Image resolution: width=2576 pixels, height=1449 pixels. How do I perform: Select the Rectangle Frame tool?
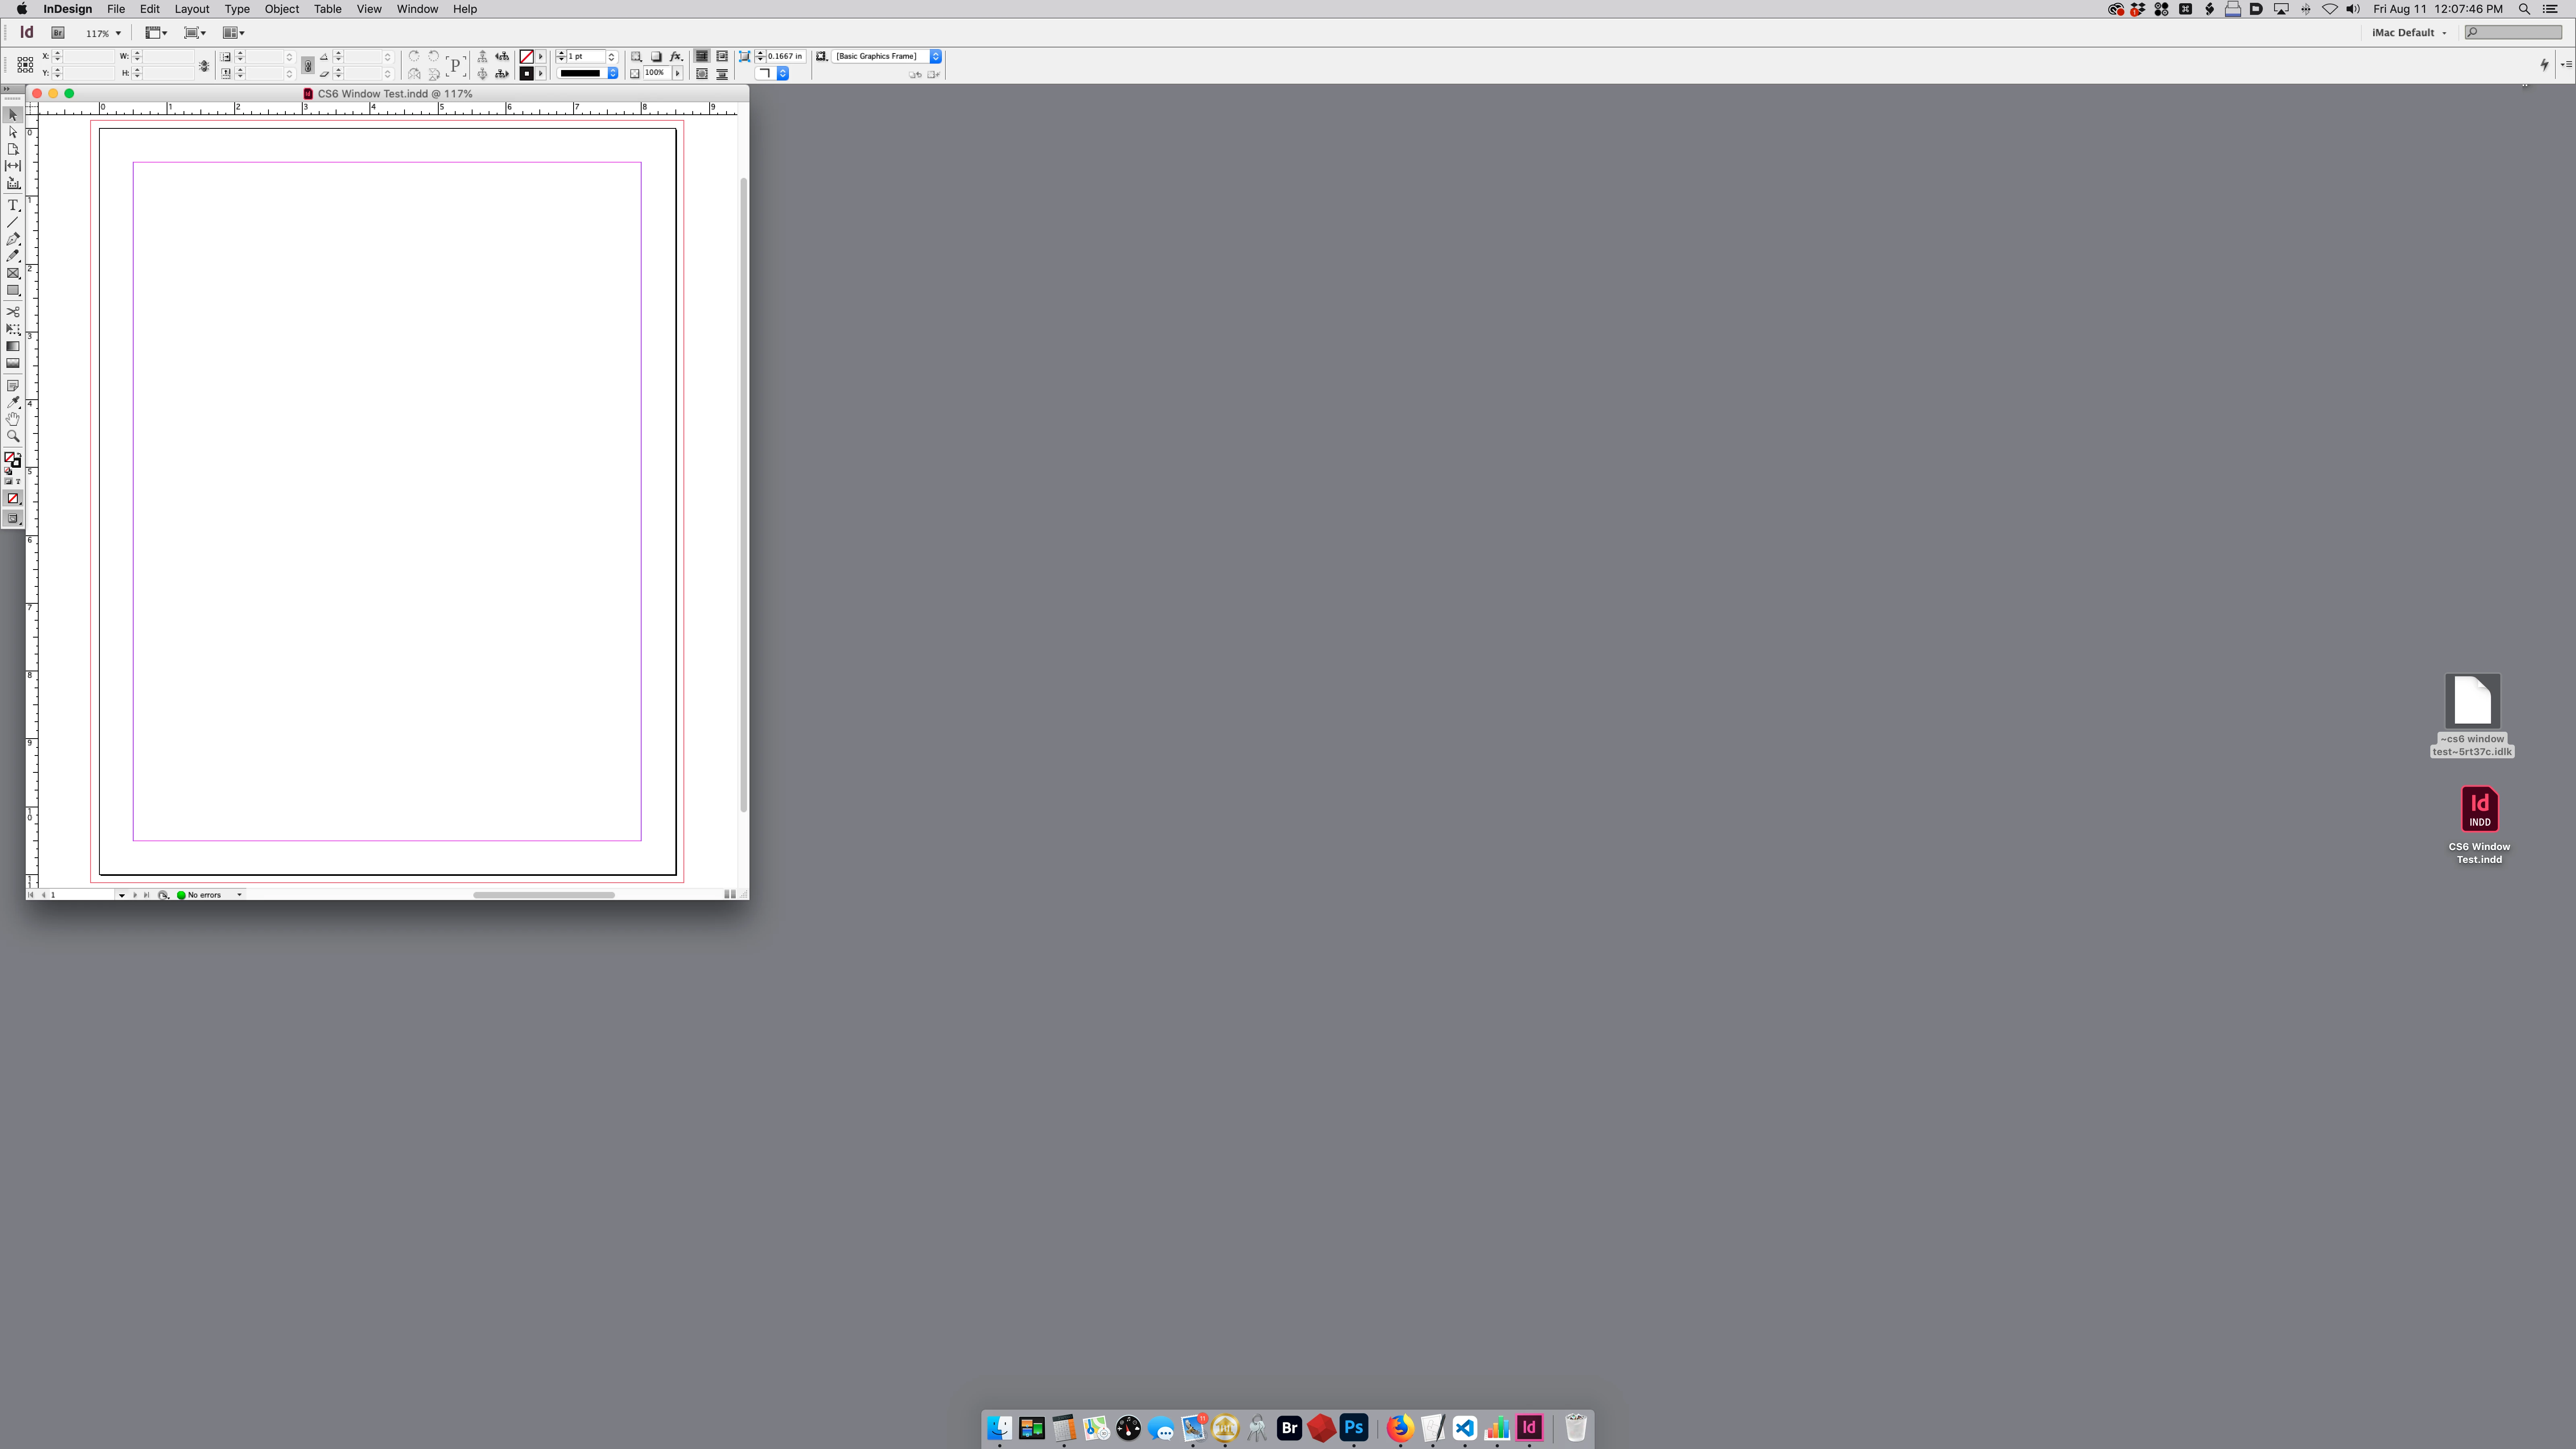point(13,273)
